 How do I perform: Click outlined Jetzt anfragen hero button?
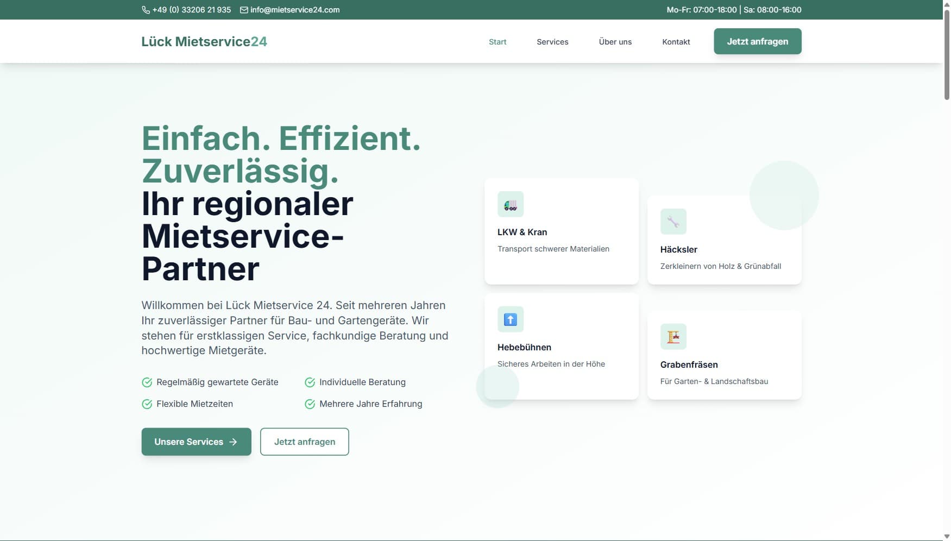coord(304,442)
